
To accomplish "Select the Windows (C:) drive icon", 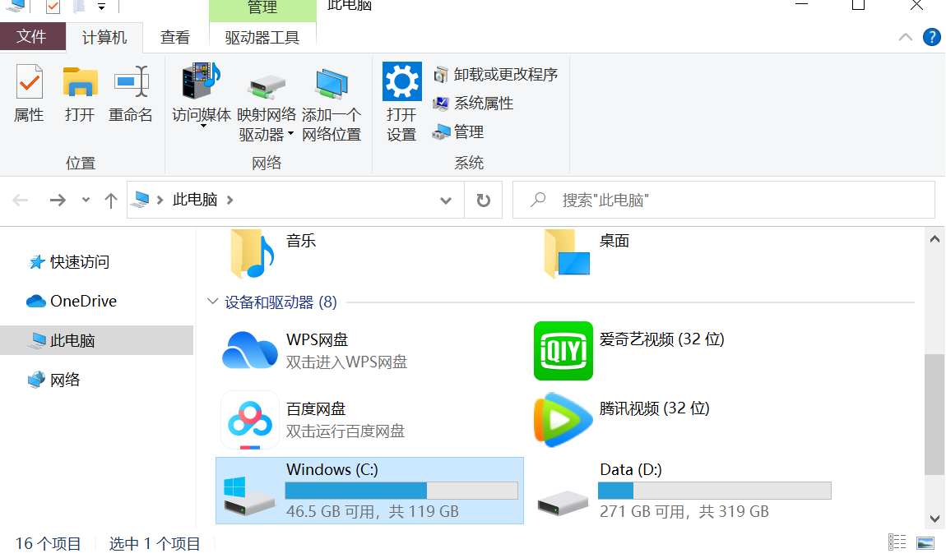I will coord(248,496).
